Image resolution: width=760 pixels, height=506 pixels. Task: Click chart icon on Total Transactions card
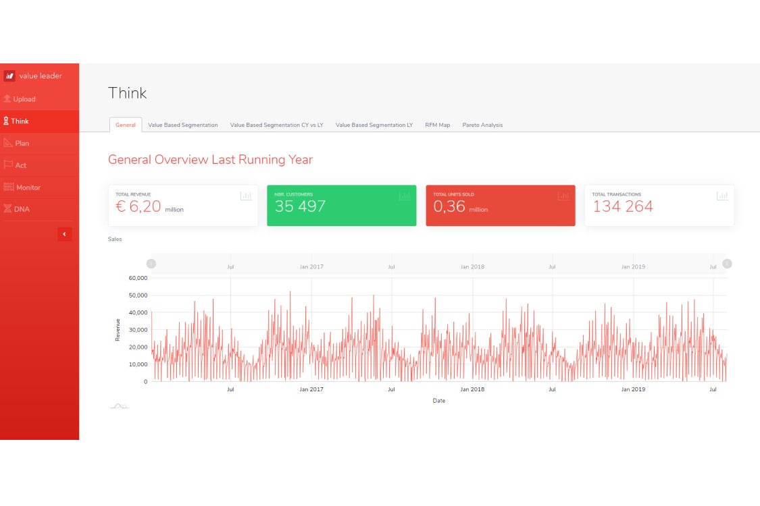722,196
